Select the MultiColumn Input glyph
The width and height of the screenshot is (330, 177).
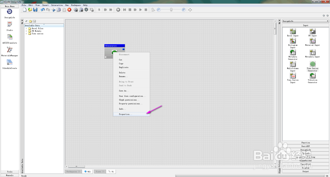(x=293, y=67)
